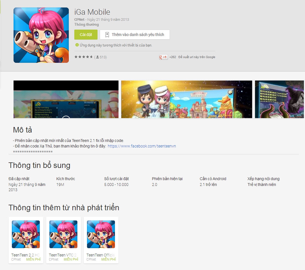Screen dimensions: 305x270
Task: Click the Ngày 21 tháng 9 năm 2013 header date
Action: tap(108, 20)
